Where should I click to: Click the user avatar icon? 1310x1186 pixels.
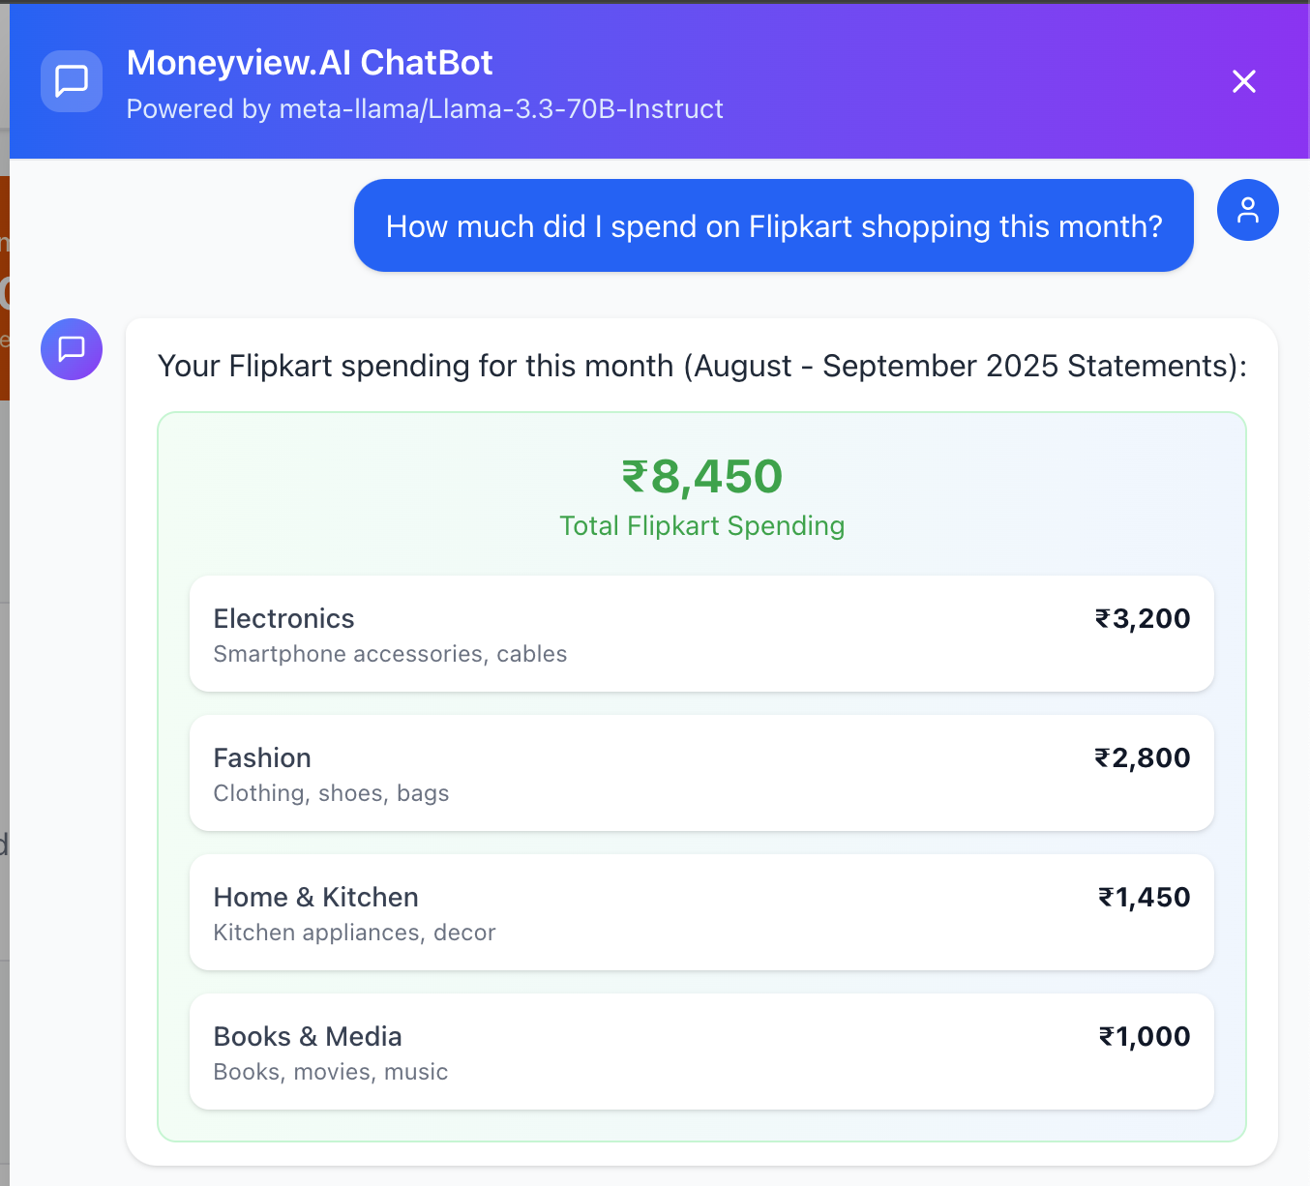[x=1248, y=210]
